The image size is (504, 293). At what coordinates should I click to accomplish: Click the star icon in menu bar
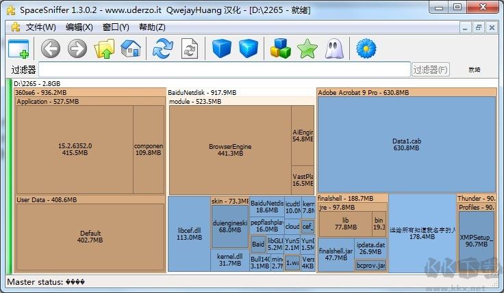pos(16,27)
